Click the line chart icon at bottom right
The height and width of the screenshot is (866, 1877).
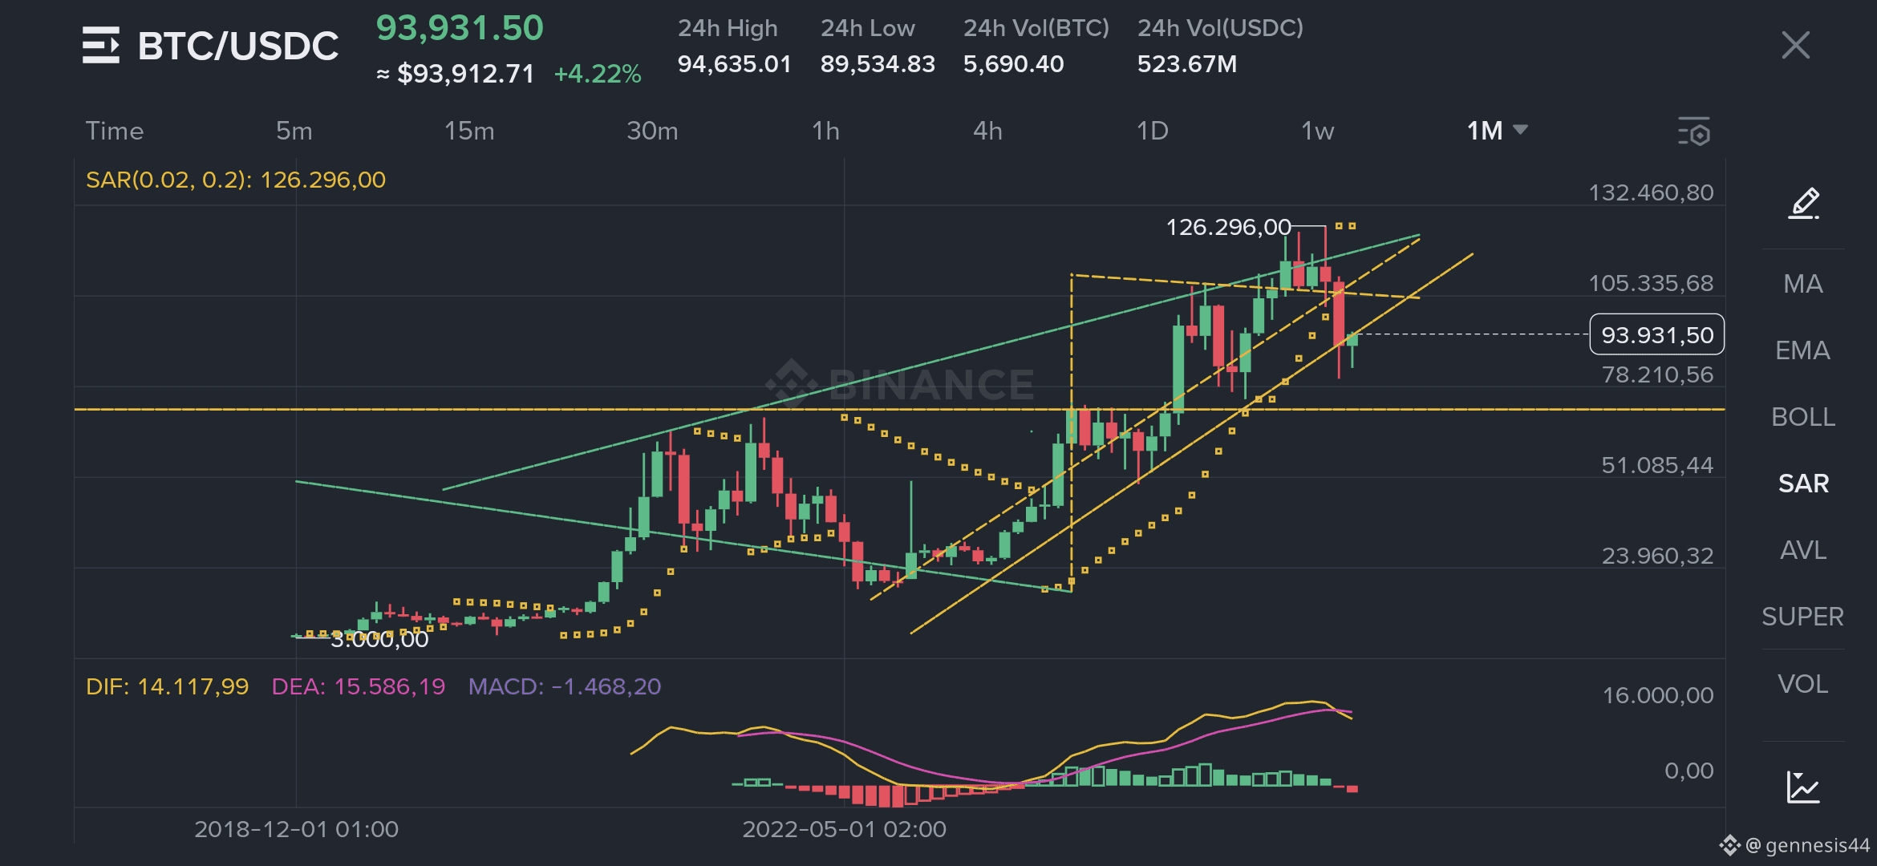pos(1802,787)
